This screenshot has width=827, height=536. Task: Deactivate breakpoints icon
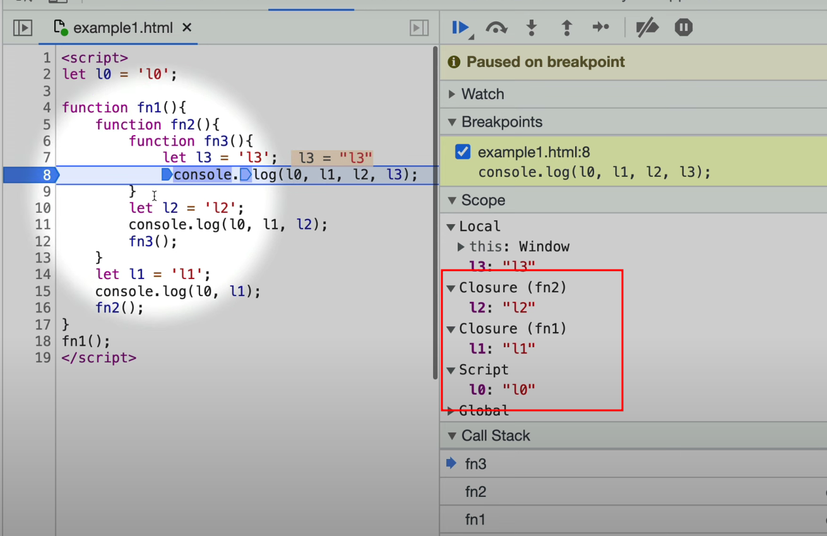pyautogui.click(x=647, y=28)
